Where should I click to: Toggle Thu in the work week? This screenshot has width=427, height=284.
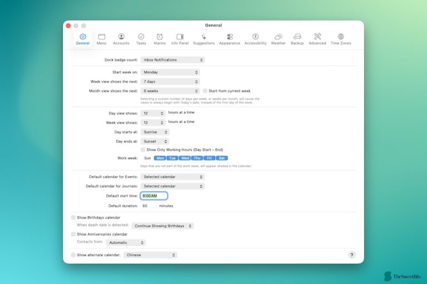pos(197,158)
